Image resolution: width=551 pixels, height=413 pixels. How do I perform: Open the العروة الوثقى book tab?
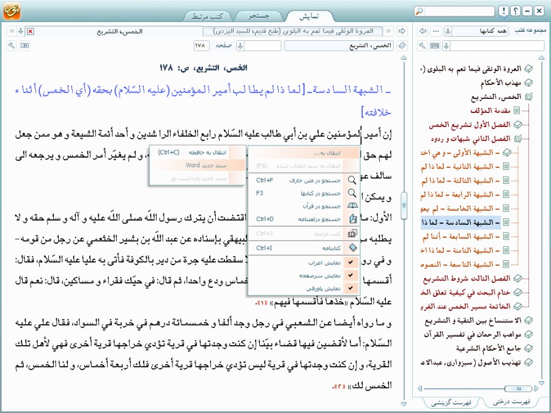[x=293, y=31]
